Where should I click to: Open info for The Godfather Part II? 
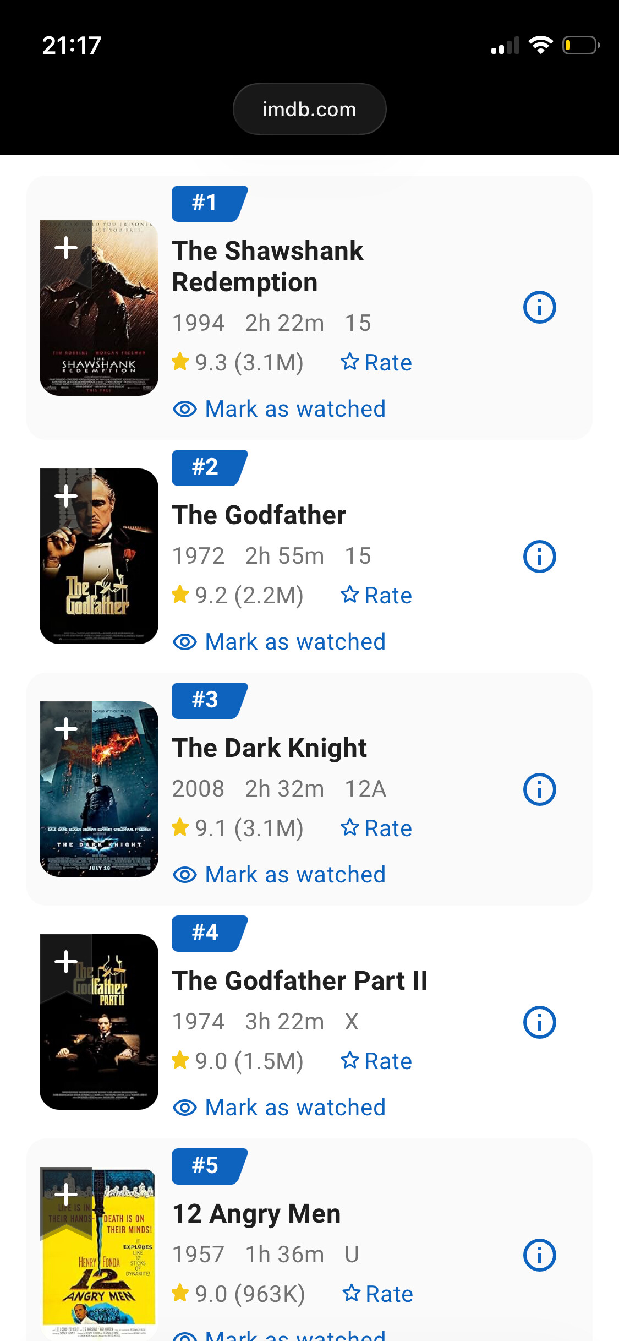539,1022
